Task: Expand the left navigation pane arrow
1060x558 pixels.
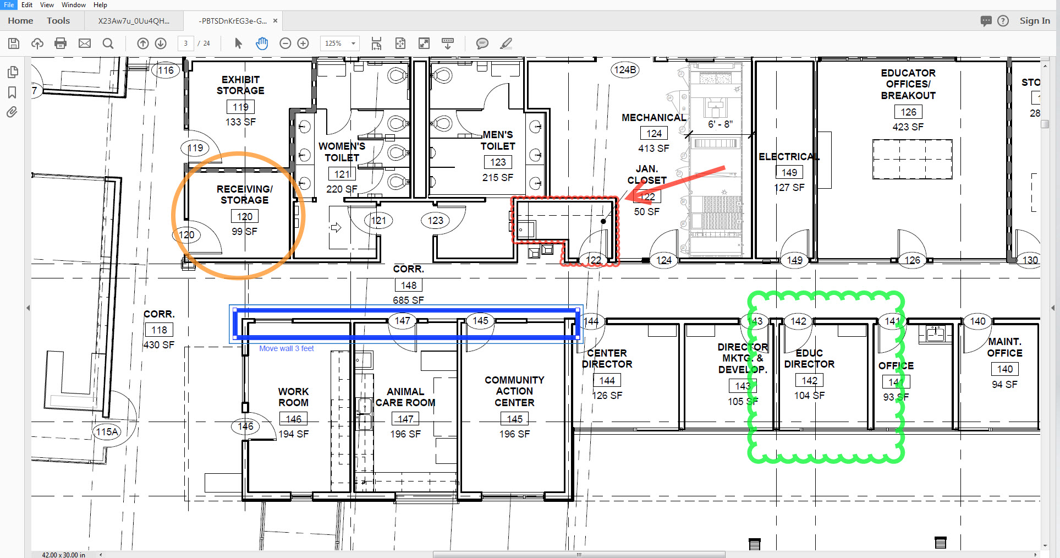Action: [x=28, y=308]
